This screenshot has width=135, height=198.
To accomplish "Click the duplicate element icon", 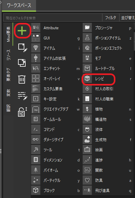I will tap(22, 63).
